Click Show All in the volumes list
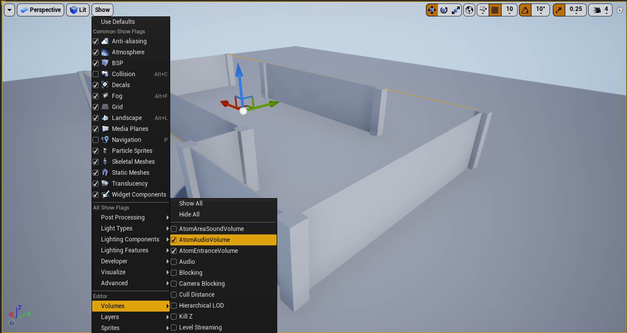627x333 pixels. point(191,203)
